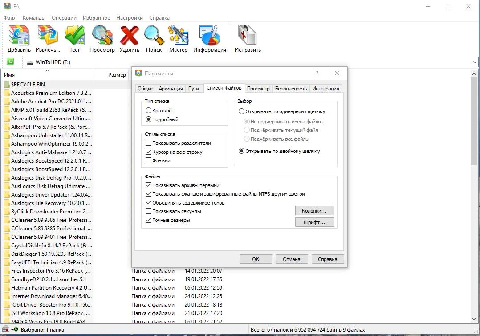Open the Информация toolbar icon
The image size is (480, 336).
click(210, 35)
